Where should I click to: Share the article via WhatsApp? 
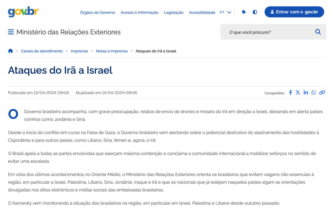coord(313,93)
